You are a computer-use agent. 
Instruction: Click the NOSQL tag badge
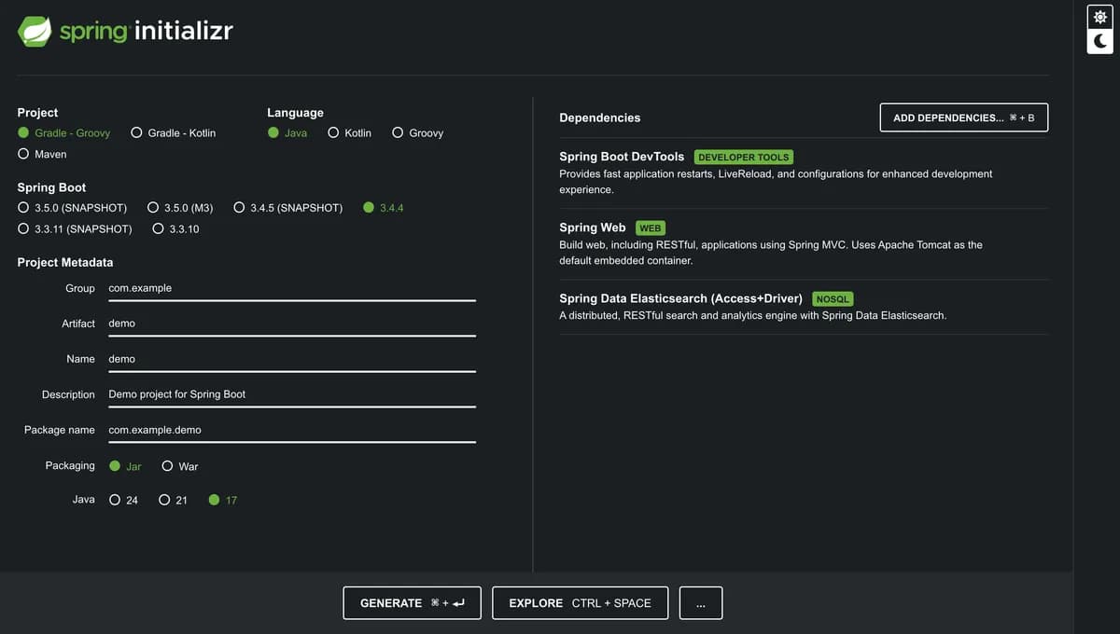click(833, 299)
